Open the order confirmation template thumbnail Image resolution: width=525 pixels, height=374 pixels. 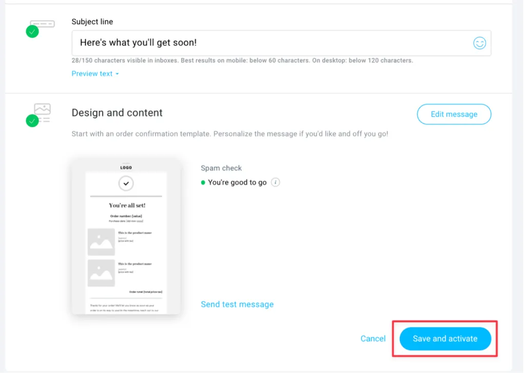[x=126, y=238]
